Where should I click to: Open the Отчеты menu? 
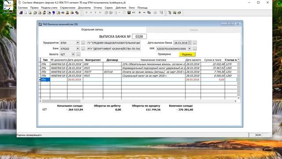point(98,8)
